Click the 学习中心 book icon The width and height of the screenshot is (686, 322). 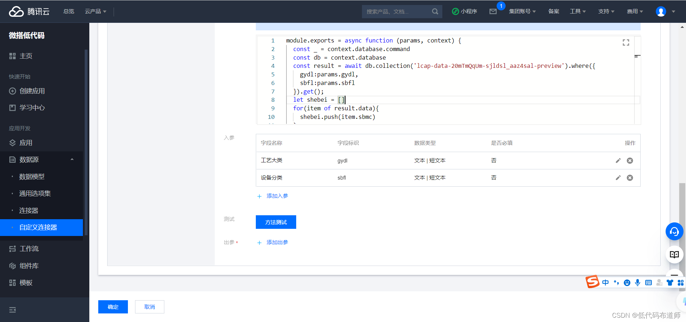click(13, 108)
